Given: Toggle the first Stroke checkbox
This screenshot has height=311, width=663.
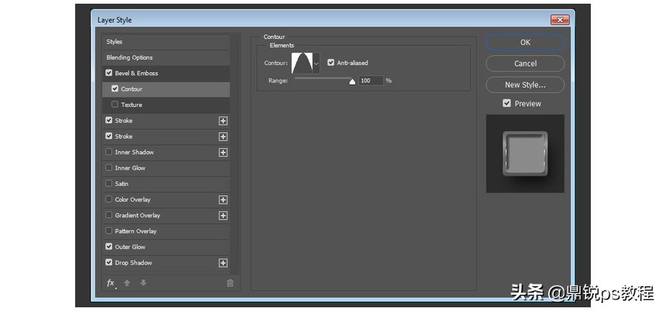Looking at the screenshot, I should click(x=109, y=120).
